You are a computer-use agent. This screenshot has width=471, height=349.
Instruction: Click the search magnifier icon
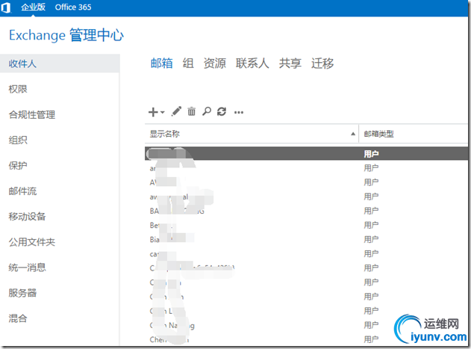coord(207,111)
